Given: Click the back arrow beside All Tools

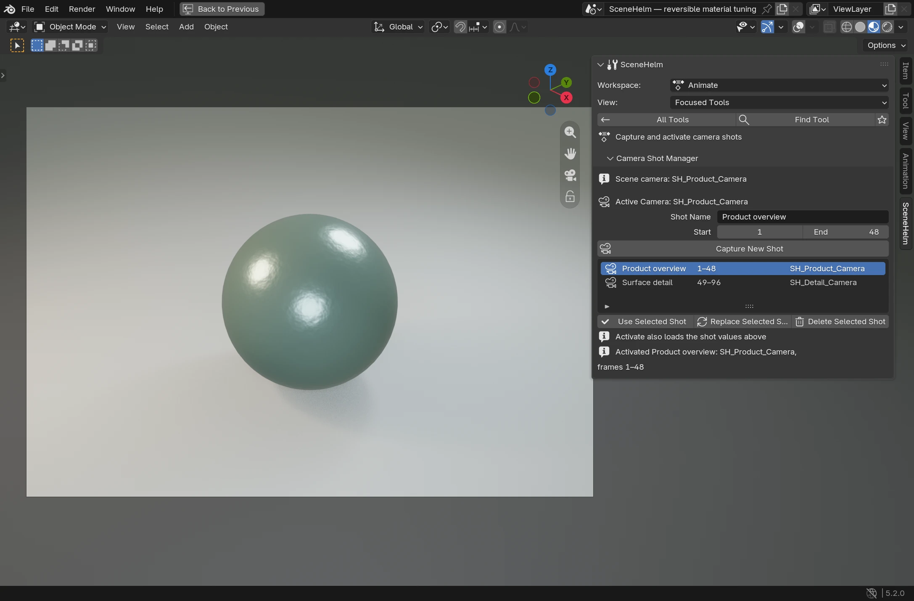Looking at the screenshot, I should 605,120.
